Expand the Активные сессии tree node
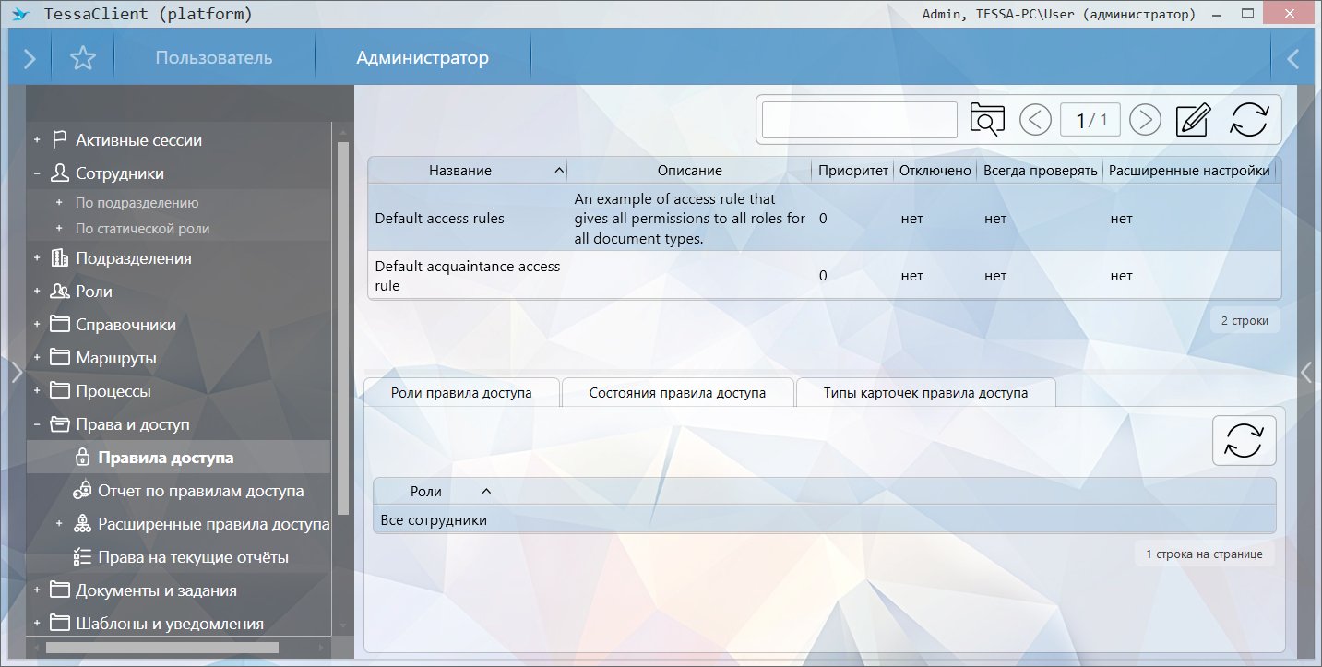Screen dimensions: 1322x667 (37, 140)
